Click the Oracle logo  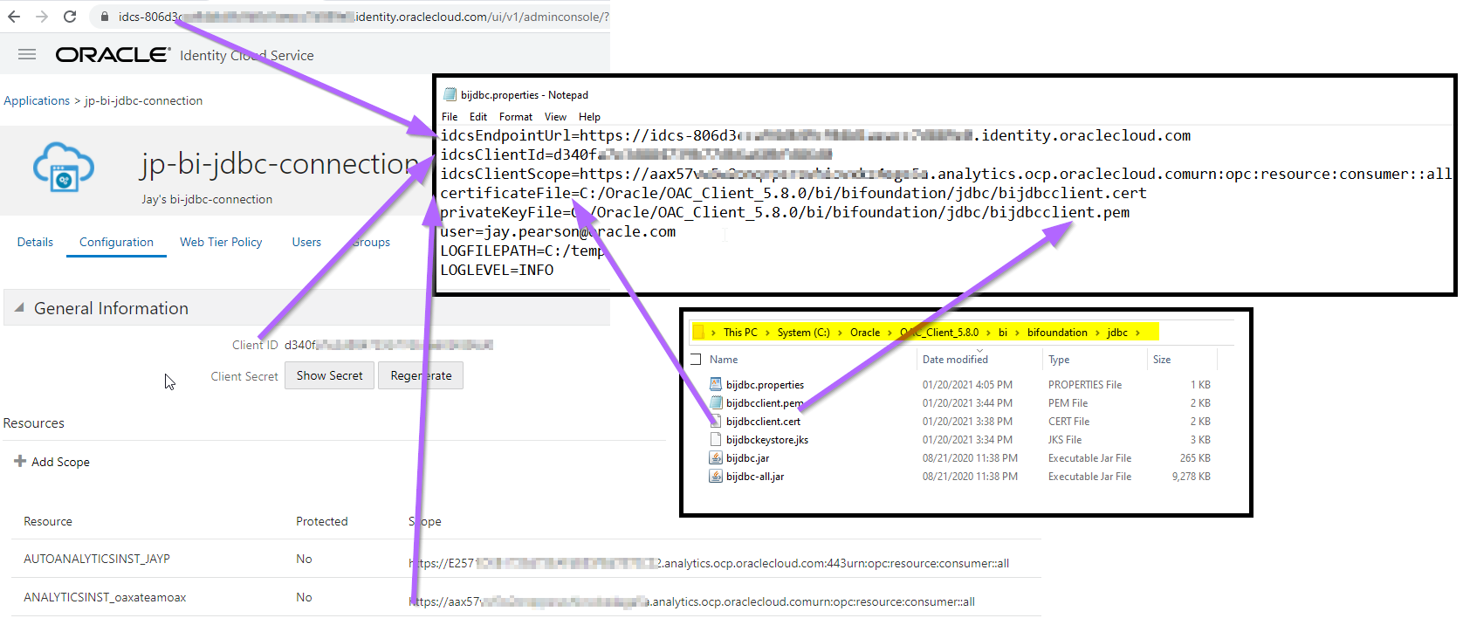(113, 55)
